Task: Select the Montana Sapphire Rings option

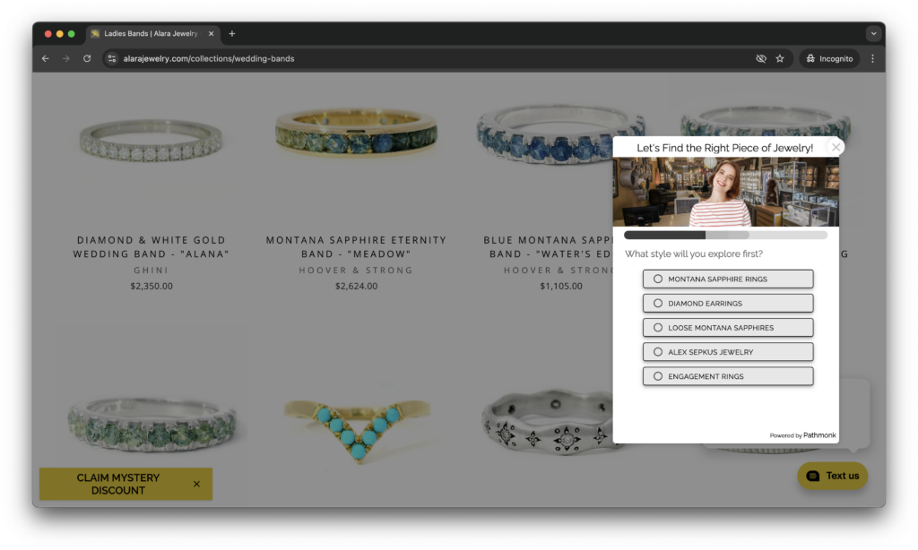Action: (x=727, y=279)
